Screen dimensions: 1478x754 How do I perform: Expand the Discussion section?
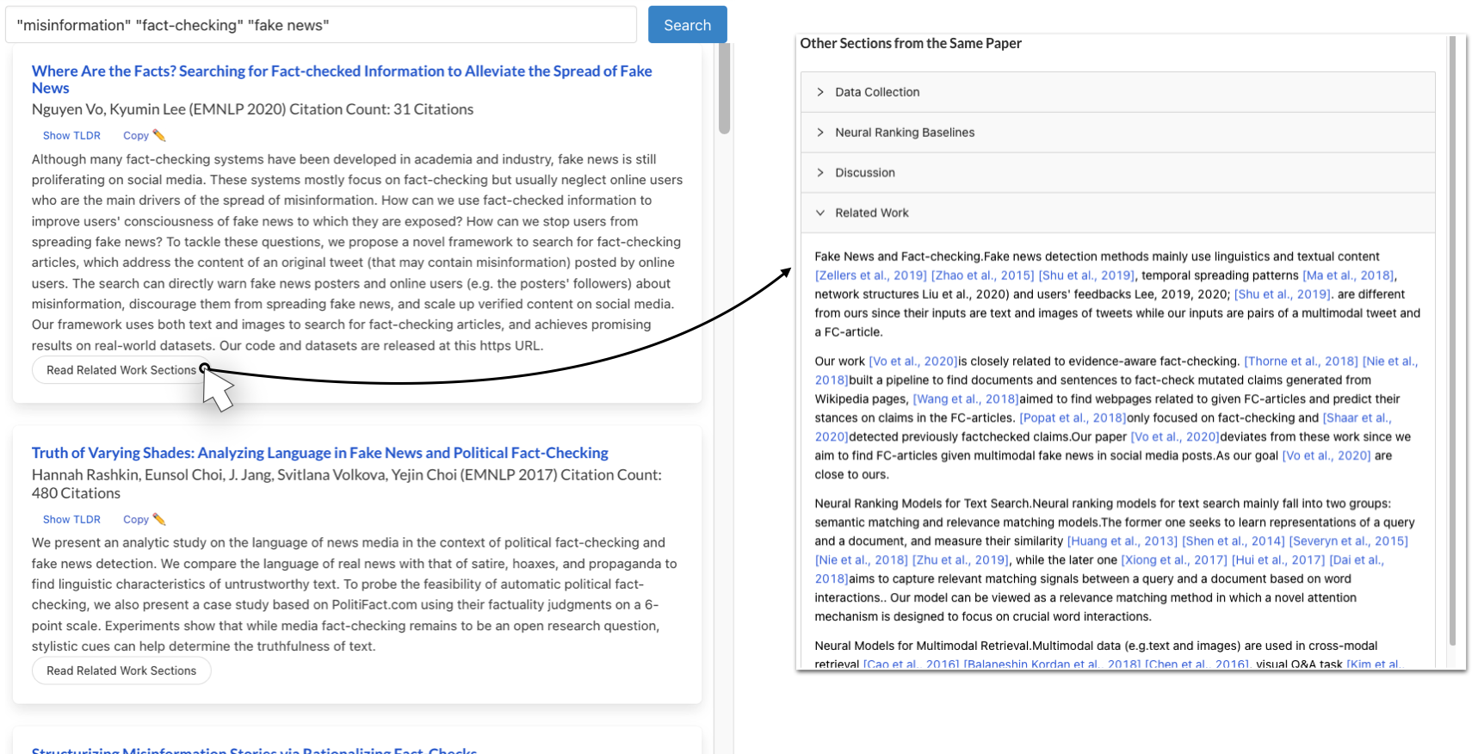(x=864, y=173)
